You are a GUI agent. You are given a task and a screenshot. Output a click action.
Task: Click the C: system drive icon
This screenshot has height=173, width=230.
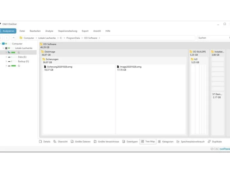tap(9, 52)
